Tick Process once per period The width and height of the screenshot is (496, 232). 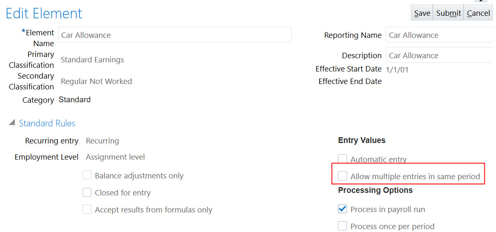342,226
